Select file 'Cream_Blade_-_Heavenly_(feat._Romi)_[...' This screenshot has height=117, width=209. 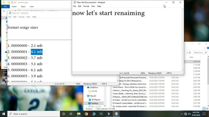(130, 94)
